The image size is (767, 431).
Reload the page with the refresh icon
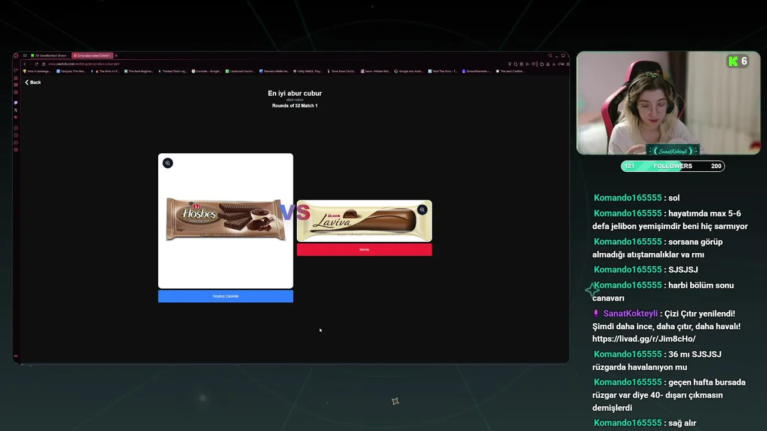(x=37, y=64)
